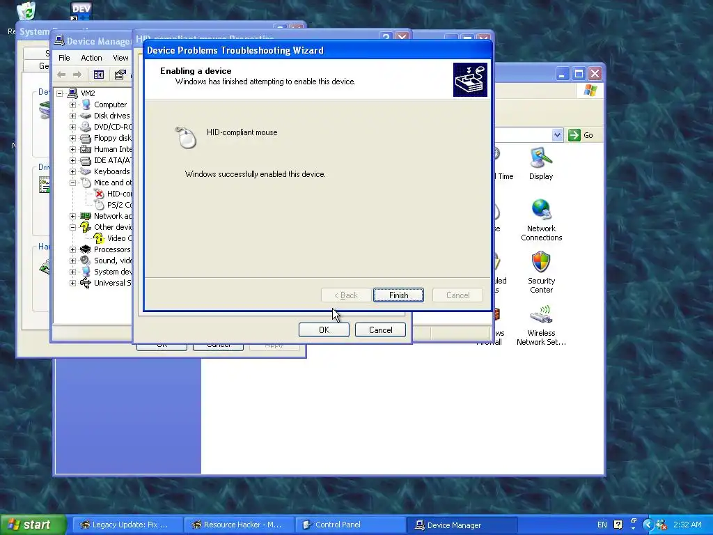This screenshot has width=713, height=535.
Task: Open the File menu in Device Manager
Action: 64,58
